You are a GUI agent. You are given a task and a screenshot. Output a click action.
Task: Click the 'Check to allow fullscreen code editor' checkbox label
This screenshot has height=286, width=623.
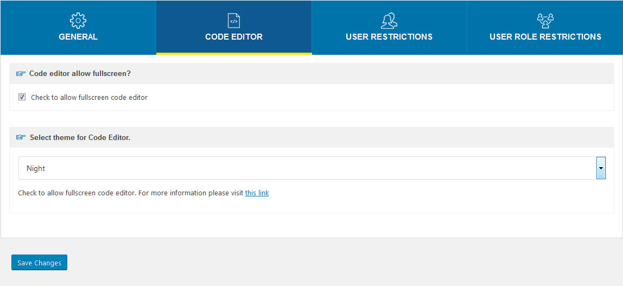[89, 98]
